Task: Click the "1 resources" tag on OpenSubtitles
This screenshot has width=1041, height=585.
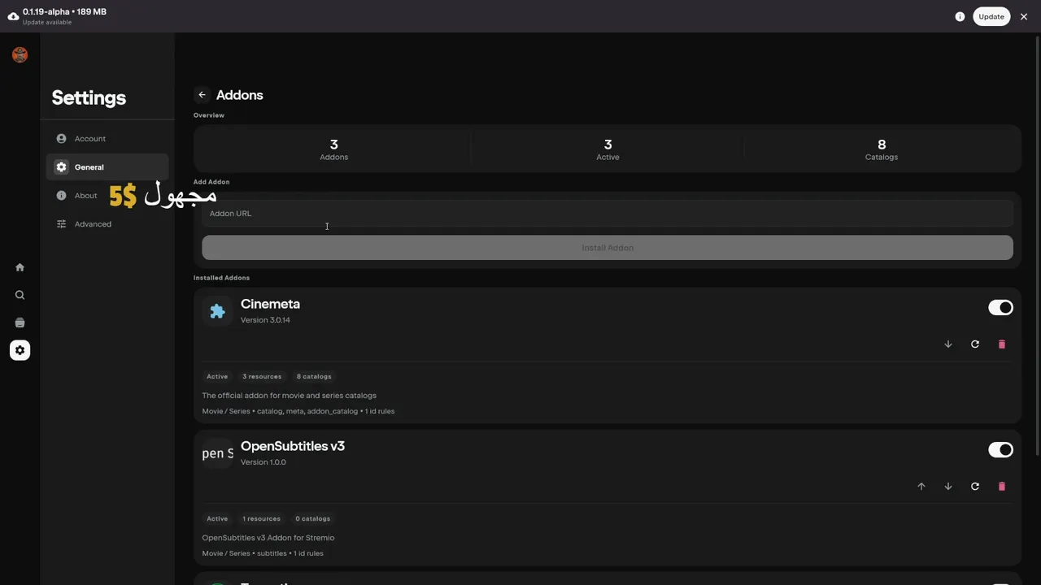Action: 261,519
